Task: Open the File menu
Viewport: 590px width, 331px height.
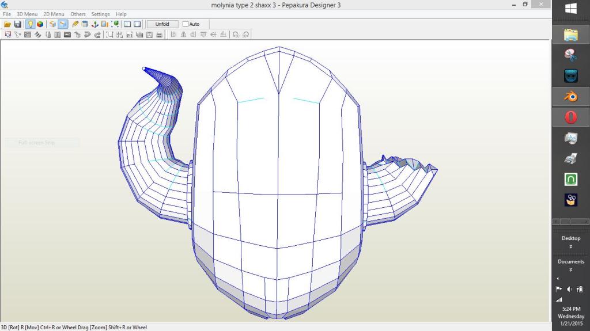Action: coord(7,14)
